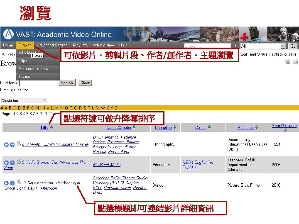Add 15 Days of Dance to playlist
Screen dimensions: 299x224
[12, 183]
